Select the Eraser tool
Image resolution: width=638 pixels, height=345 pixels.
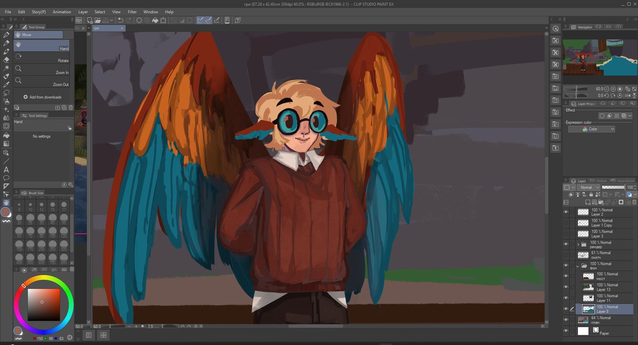coord(6,60)
